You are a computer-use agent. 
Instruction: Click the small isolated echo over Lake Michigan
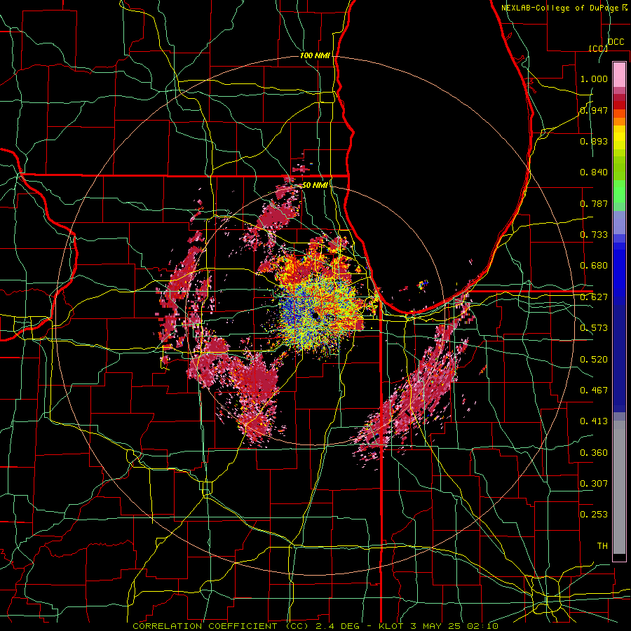[423, 285]
